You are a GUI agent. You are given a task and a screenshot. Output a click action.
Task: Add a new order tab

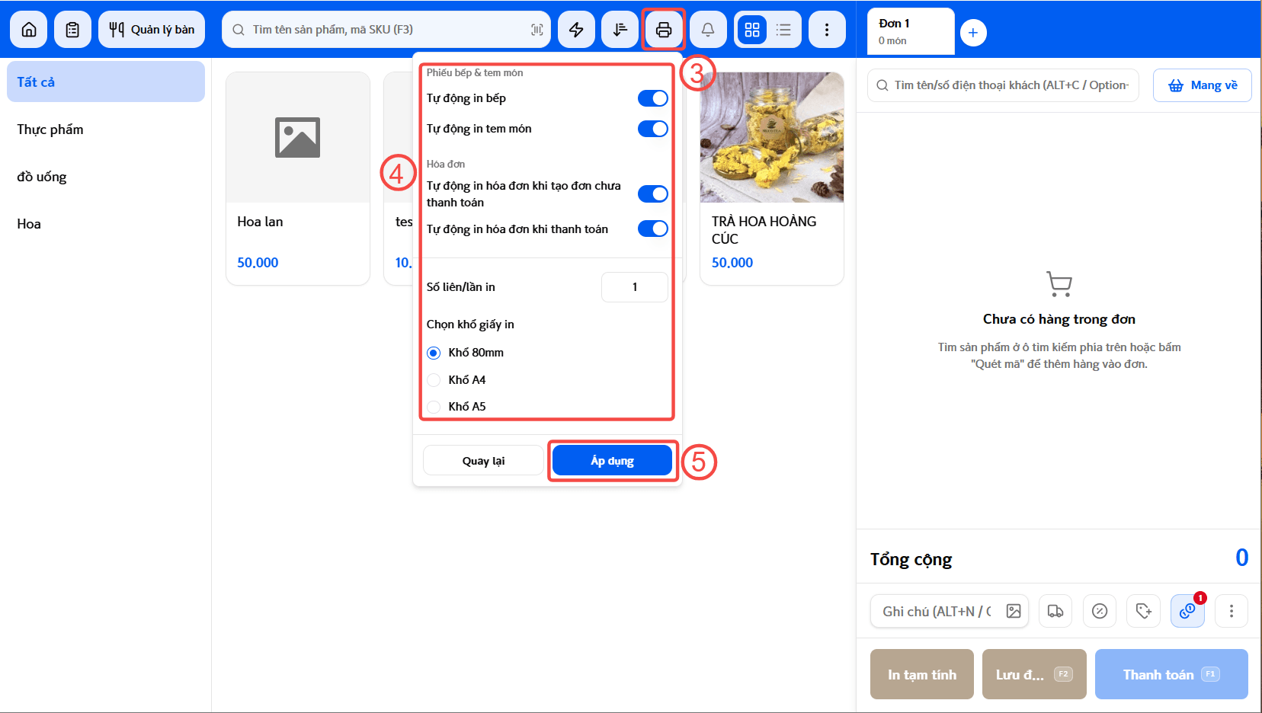pyautogui.click(x=973, y=33)
